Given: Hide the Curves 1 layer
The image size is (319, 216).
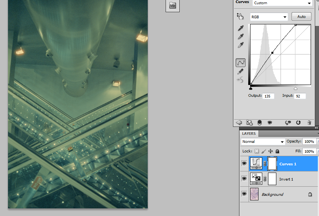Looking at the screenshot, I should (x=244, y=164).
